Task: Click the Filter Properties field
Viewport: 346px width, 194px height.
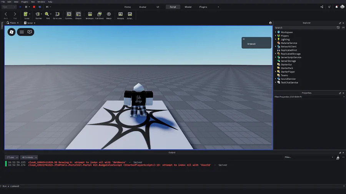Action: point(308,97)
